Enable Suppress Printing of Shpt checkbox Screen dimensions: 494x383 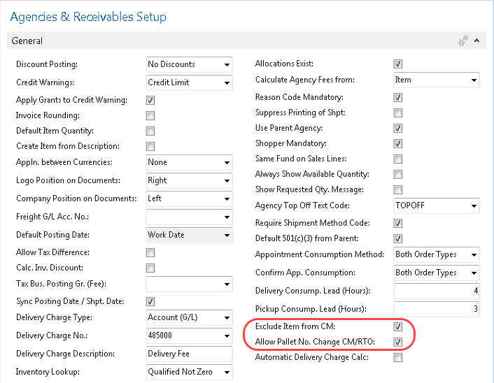point(398,113)
